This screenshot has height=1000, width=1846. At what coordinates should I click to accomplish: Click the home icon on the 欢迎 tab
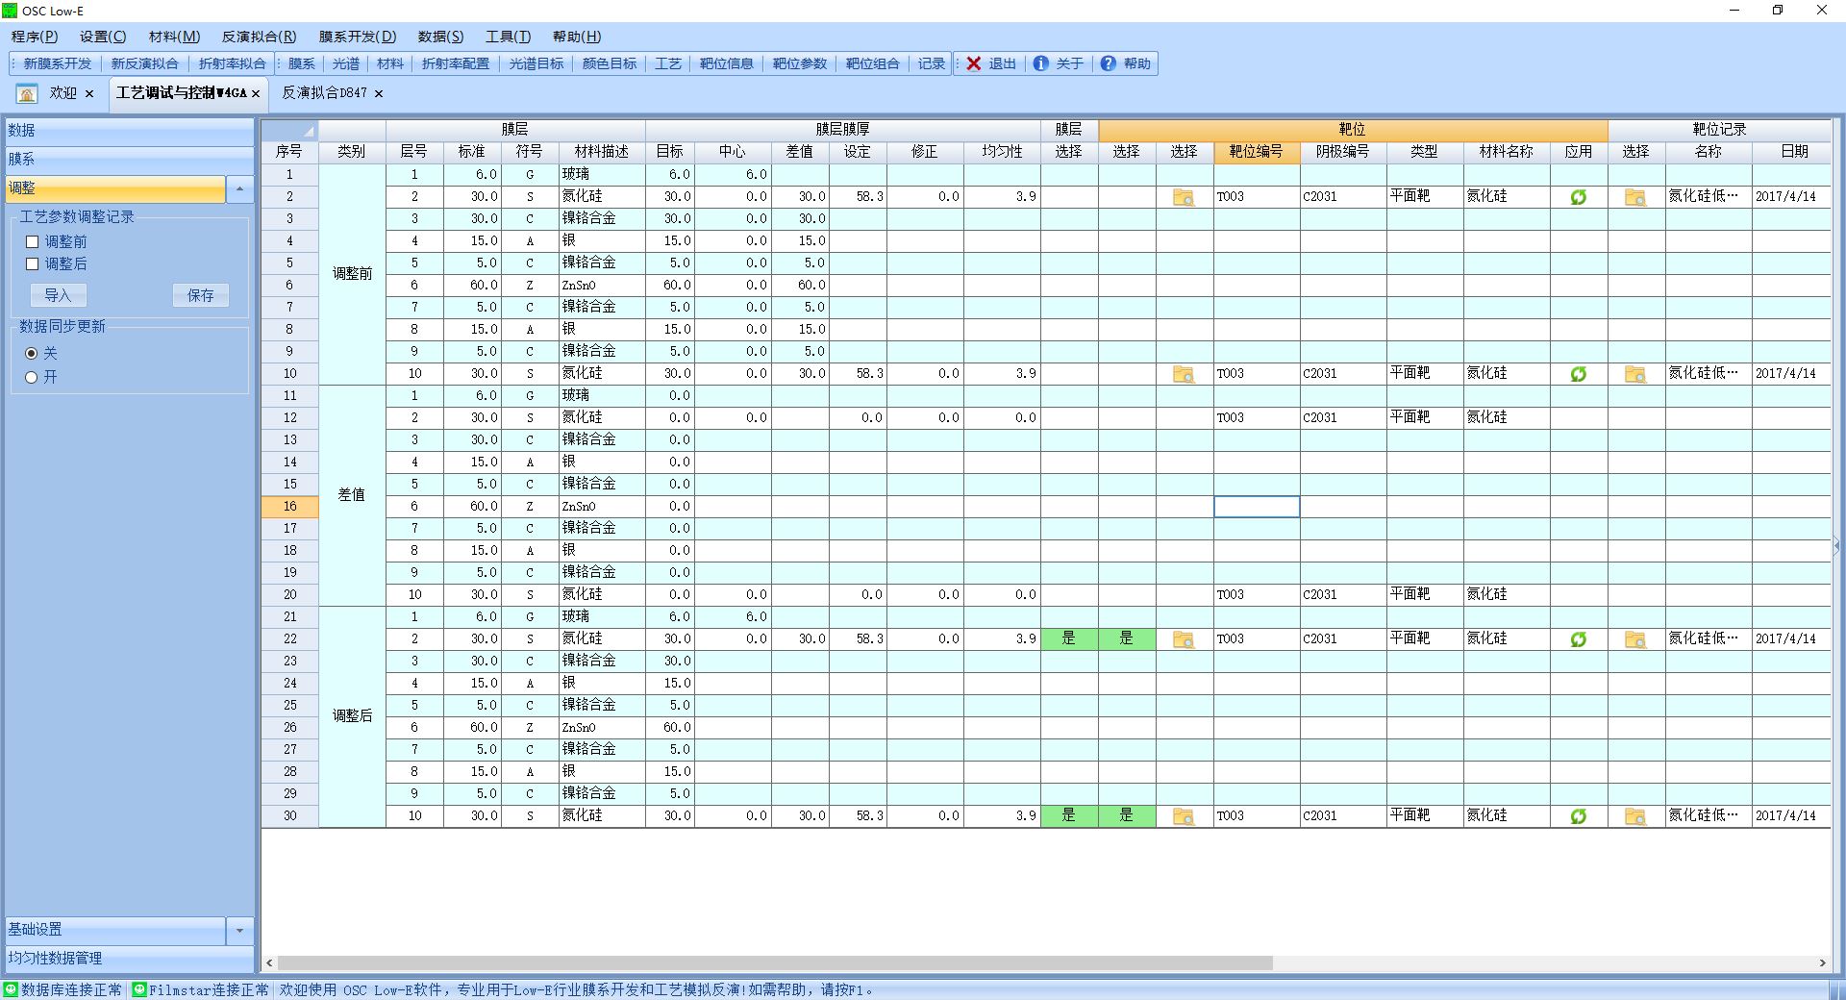point(27,93)
